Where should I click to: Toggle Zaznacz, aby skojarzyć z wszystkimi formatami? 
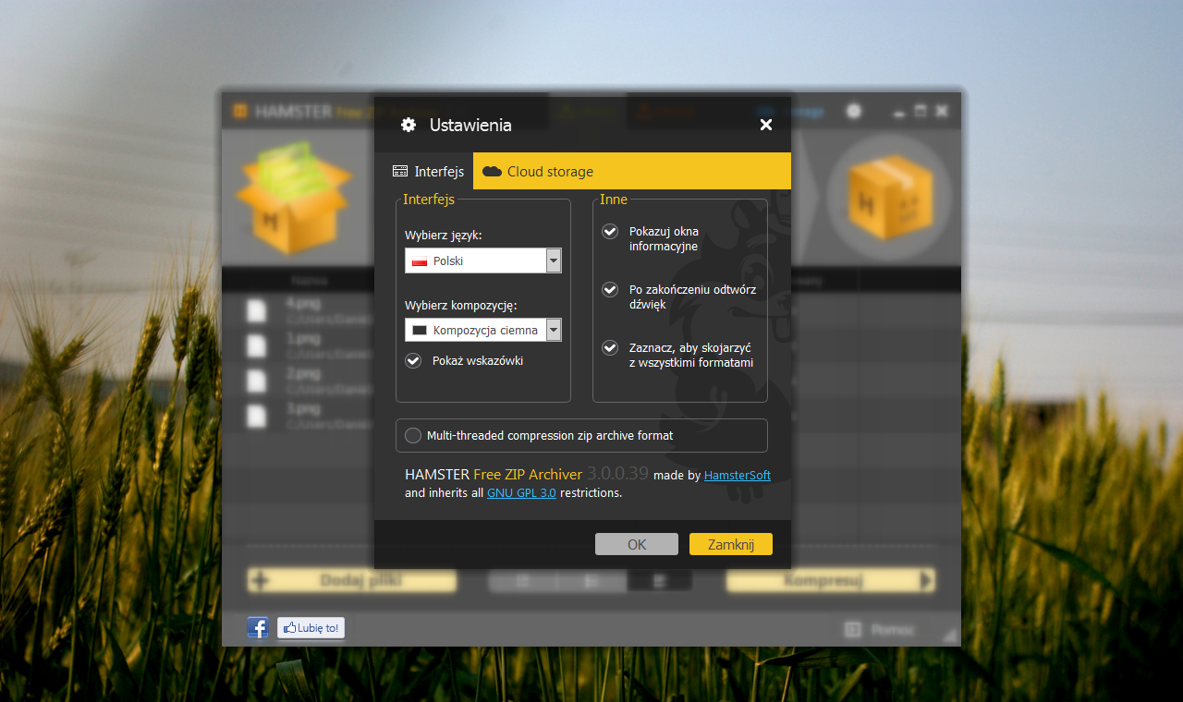tap(610, 347)
